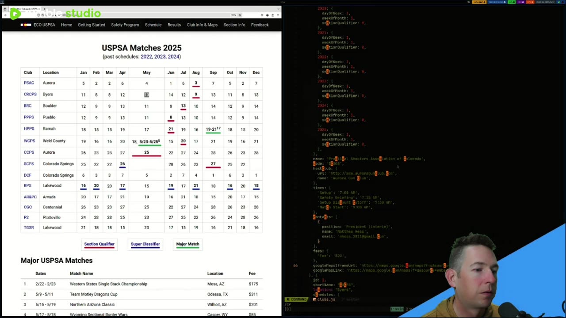Viewport: 566px width, 318px height.
Task: Click the Section Qualifier legend button
Action: point(99,244)
